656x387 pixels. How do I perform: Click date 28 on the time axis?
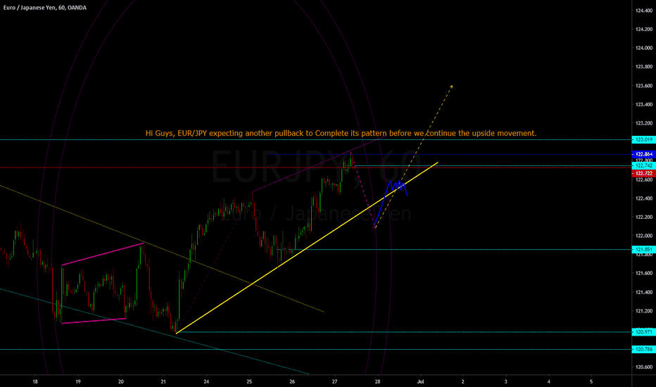[377, 381]
